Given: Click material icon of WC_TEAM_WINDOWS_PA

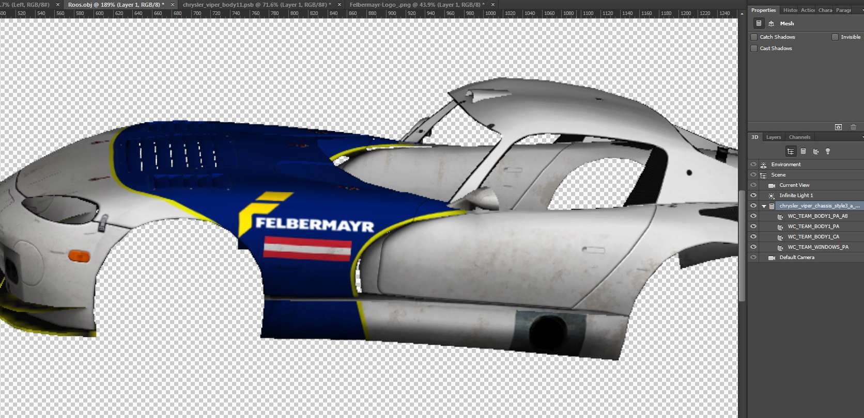Looking at the screenshot, I should click(x=780, y=247).
